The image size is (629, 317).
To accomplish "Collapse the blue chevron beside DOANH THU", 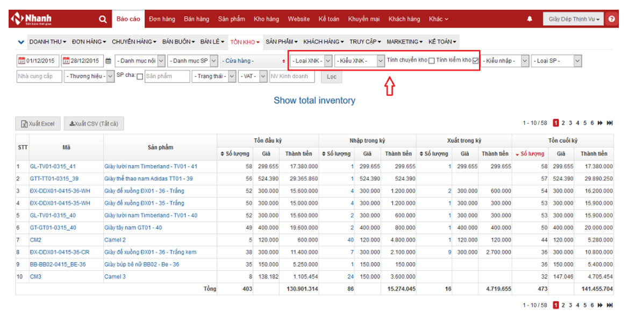I will [x=21, y=42].
